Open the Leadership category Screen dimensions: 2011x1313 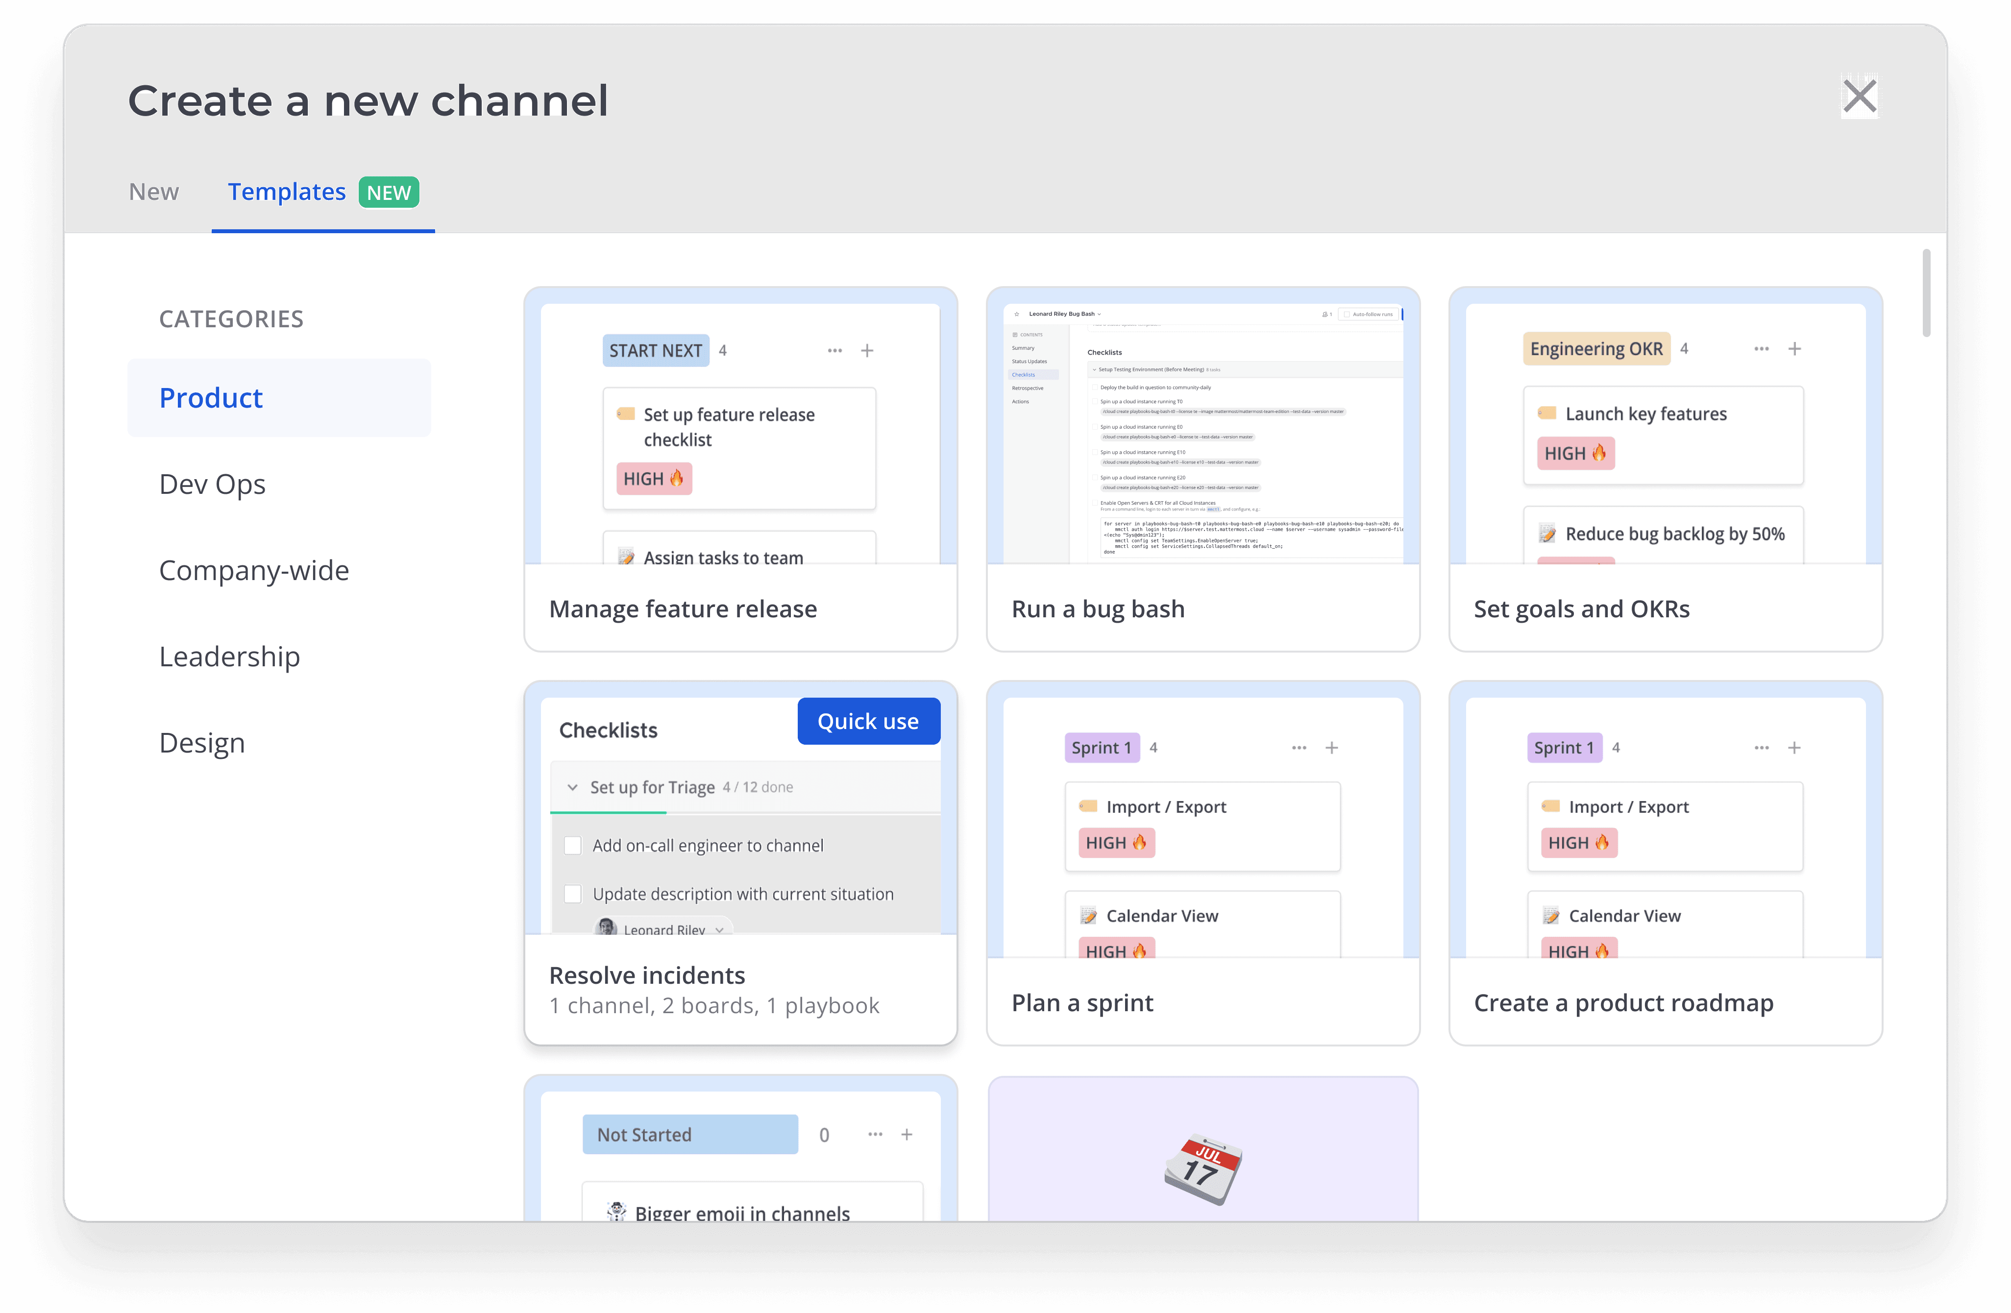point(229,656)
